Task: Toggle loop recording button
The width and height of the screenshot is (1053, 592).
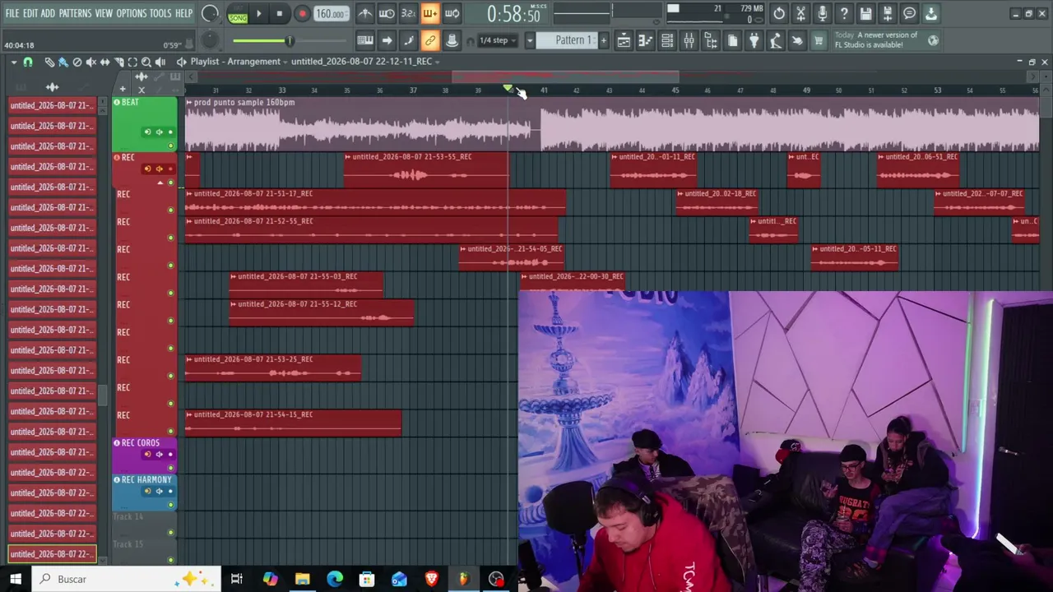Action: click(x=452, y=14)
